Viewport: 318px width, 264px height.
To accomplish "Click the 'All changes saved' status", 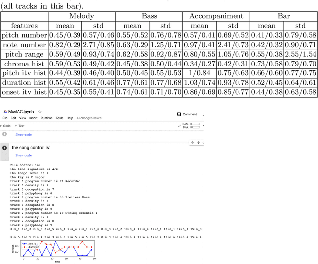I will pos(90,118).
